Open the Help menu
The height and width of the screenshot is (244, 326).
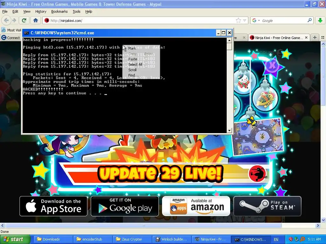point(89,11)
